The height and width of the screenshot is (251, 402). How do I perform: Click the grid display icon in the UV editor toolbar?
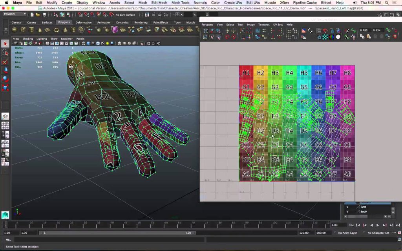(319, 30)
